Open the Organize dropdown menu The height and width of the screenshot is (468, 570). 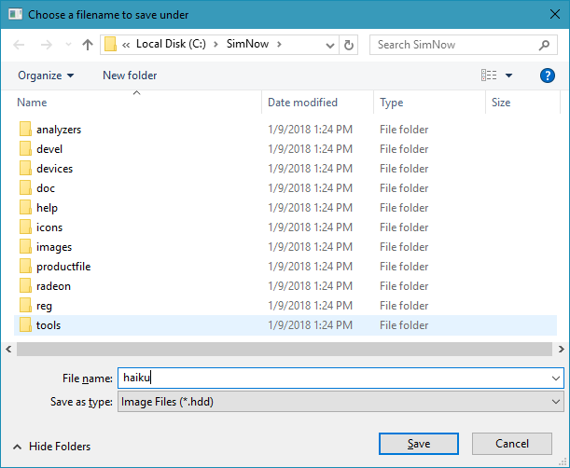45,76
